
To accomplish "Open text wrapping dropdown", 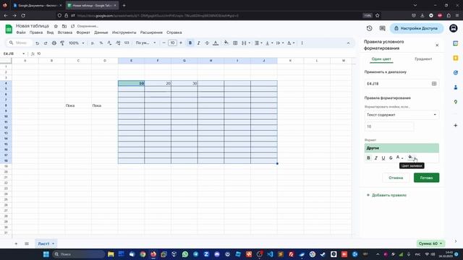I will tap(280, 43).
